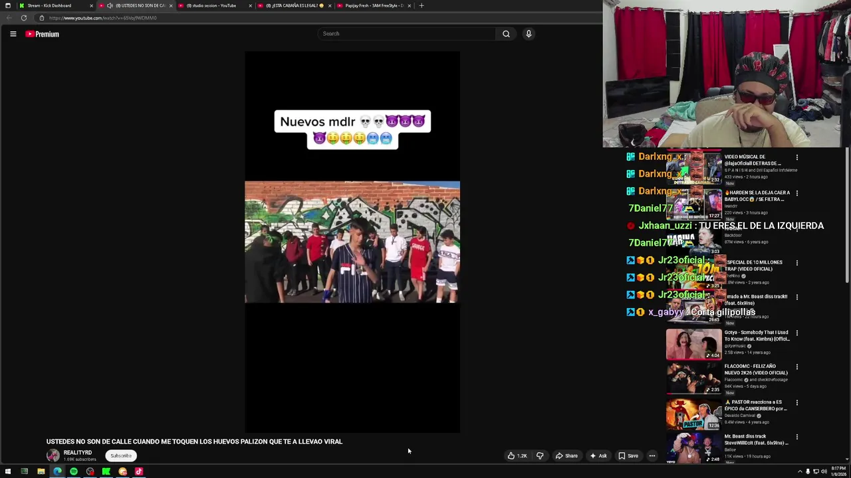This screenshot has height=478, width=851.
Task: Open the FLACOOMC FELIZ AÑO NUEVO thumbnail
Action: click(693, 378)
